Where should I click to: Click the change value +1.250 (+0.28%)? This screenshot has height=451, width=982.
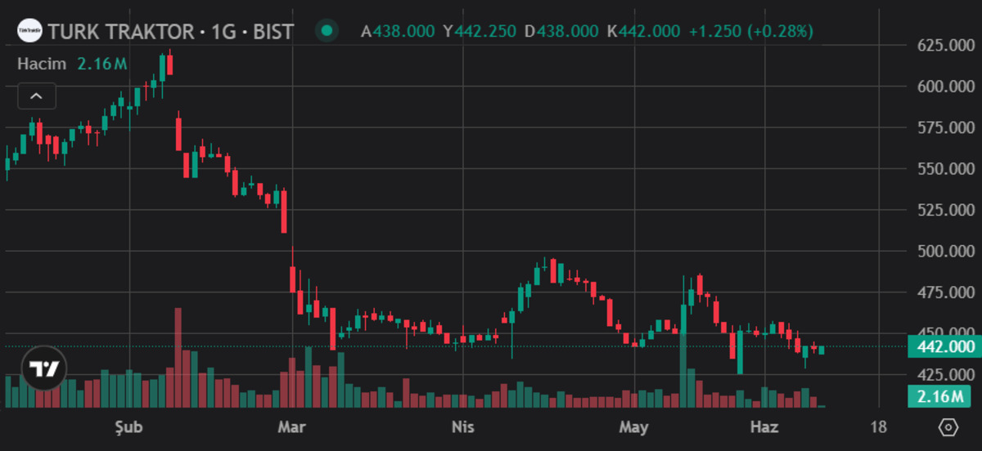(751, 32)
